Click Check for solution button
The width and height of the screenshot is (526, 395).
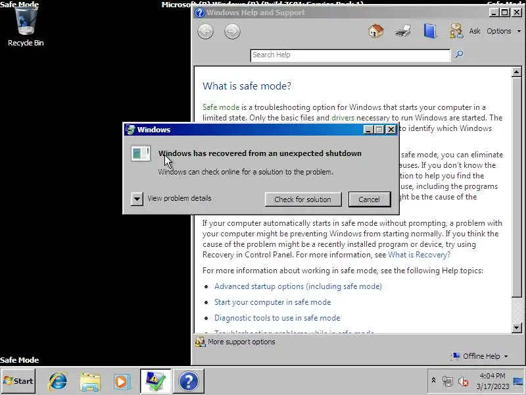tap(303, 199)
